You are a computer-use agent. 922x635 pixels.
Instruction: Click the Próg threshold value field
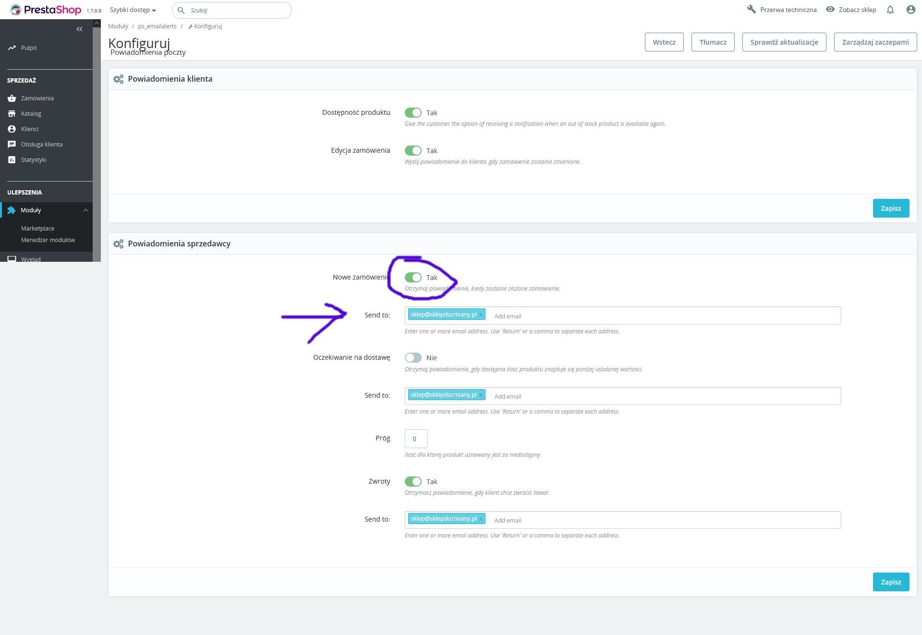(x=416, y=439)
